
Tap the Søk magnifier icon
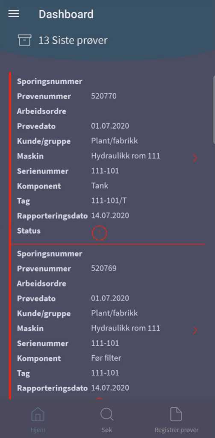tap(107, 414)
